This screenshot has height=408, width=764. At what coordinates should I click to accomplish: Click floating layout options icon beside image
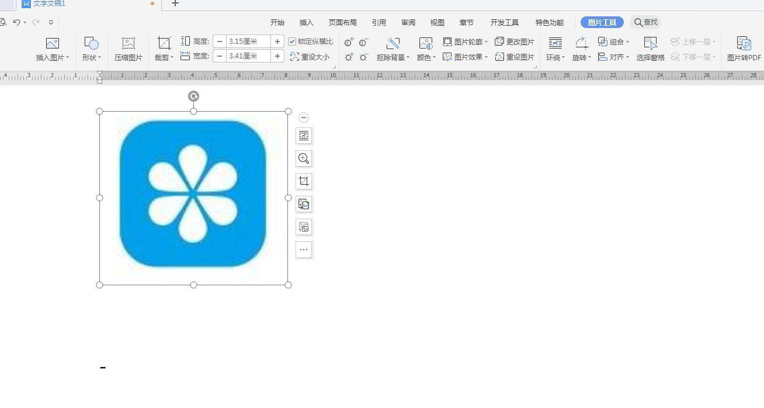pos(304,136)
